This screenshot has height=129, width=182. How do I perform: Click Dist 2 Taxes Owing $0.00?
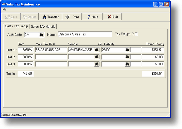coord(153,57)
